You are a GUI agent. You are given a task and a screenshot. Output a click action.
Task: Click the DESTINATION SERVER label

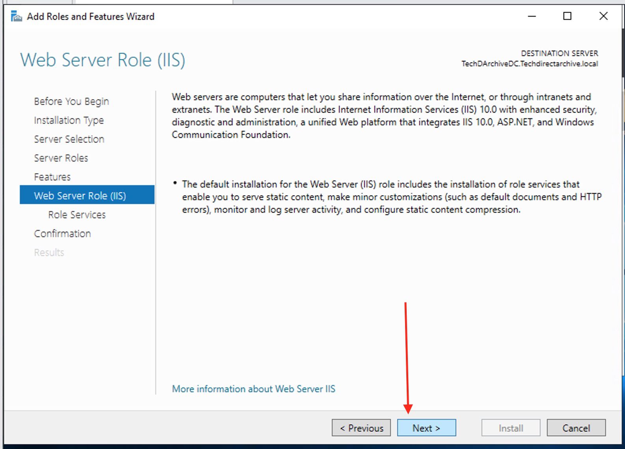(x=560, y=53)
